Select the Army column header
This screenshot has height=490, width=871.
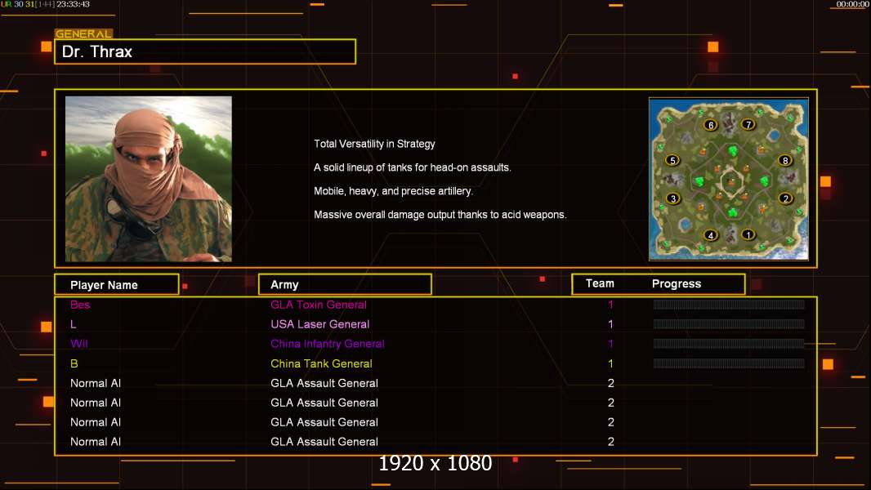pyautogui.click(x=345, y=285)
